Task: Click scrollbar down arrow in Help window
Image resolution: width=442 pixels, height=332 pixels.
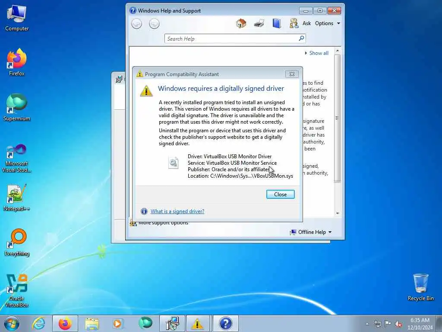Action: tap(337, 214)
